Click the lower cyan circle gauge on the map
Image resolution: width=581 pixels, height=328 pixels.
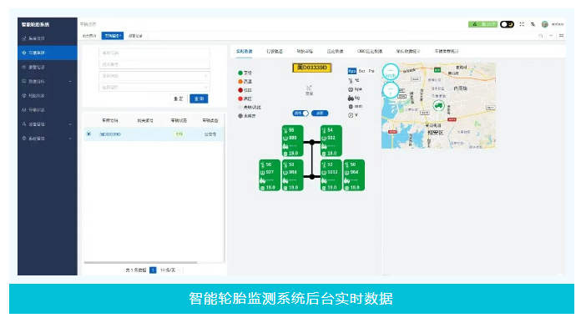(x=391, y=90)
